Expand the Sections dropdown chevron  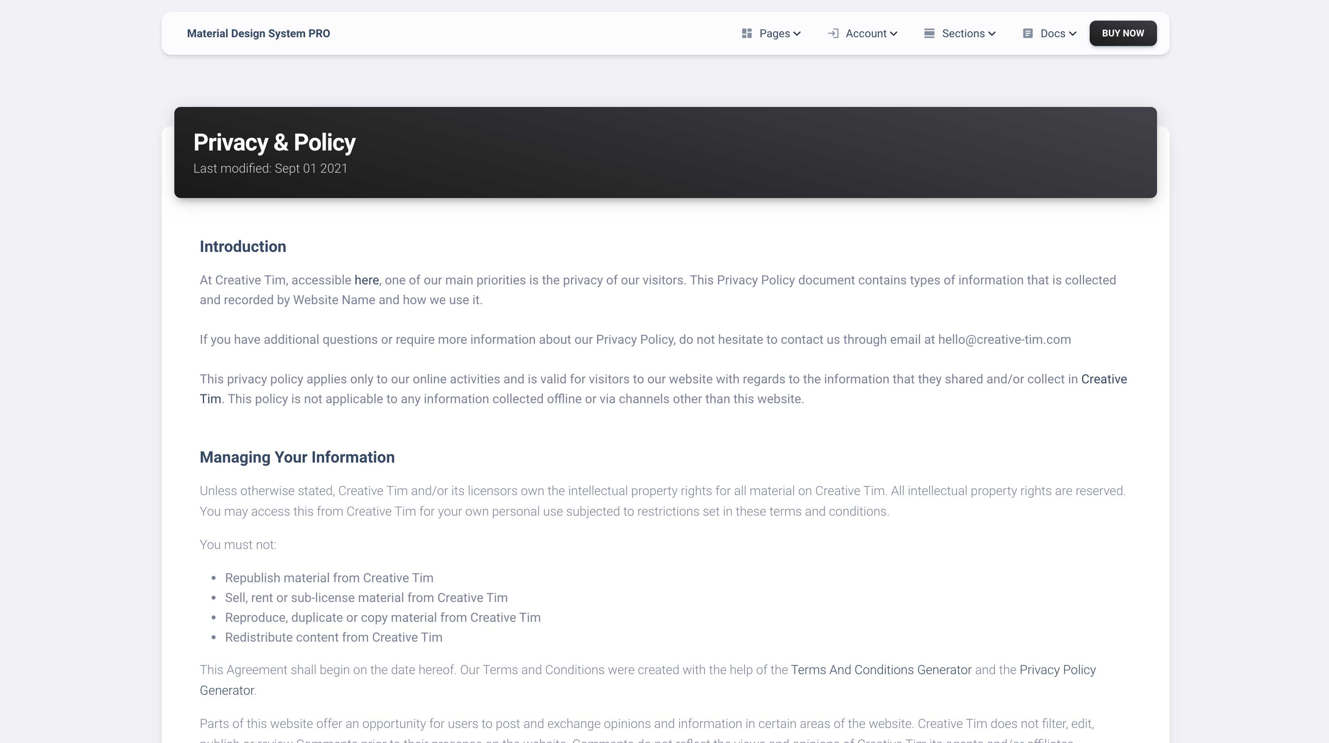pyautogui.click(x=991, y=34)
